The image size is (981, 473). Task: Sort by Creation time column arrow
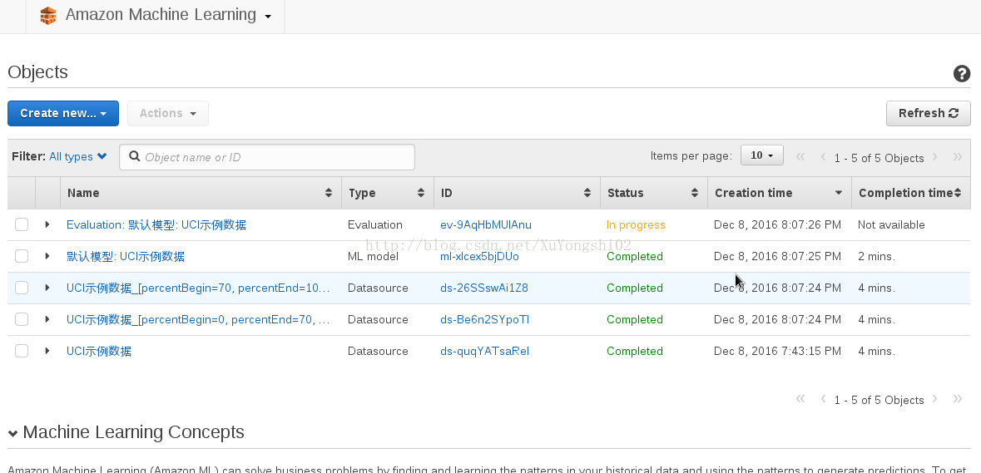(x=839, y=193)
